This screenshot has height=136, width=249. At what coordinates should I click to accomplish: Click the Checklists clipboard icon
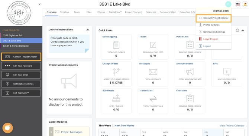[190, 99]
